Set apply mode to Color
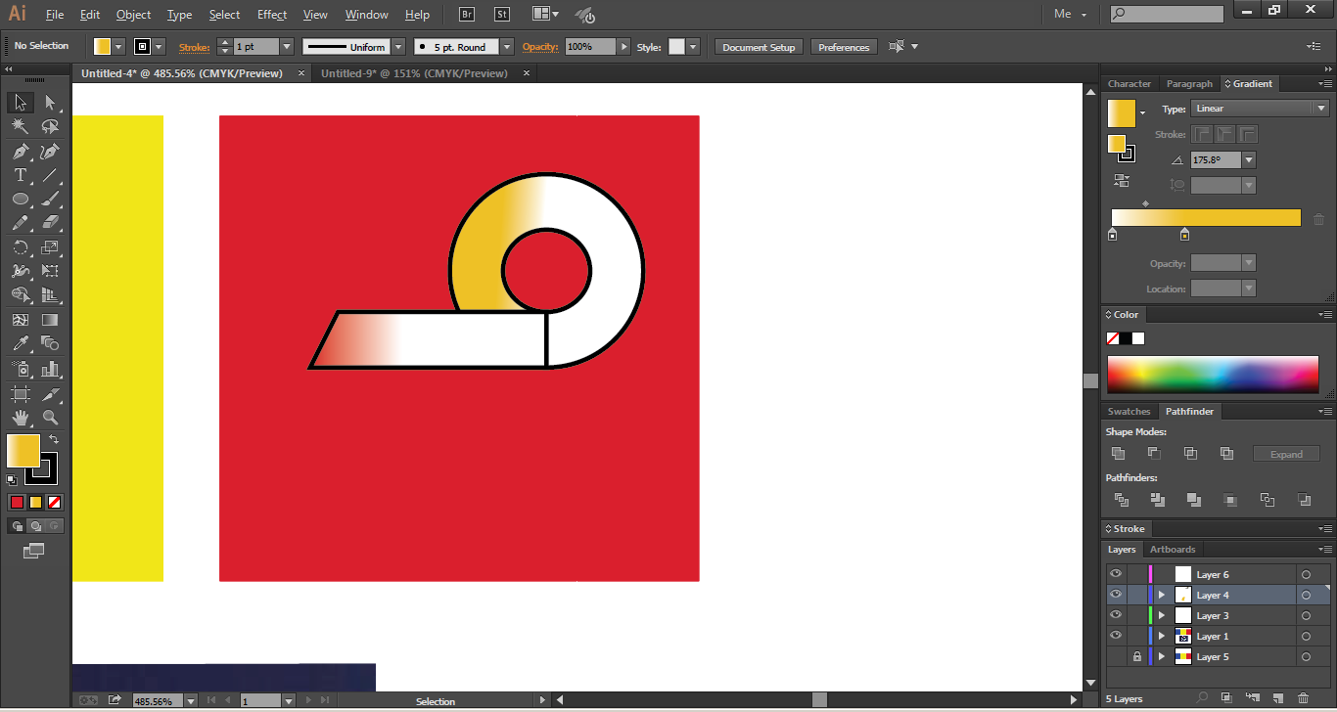 [x=17, y=502]
